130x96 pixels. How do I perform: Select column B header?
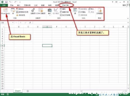tap(19, 27)
